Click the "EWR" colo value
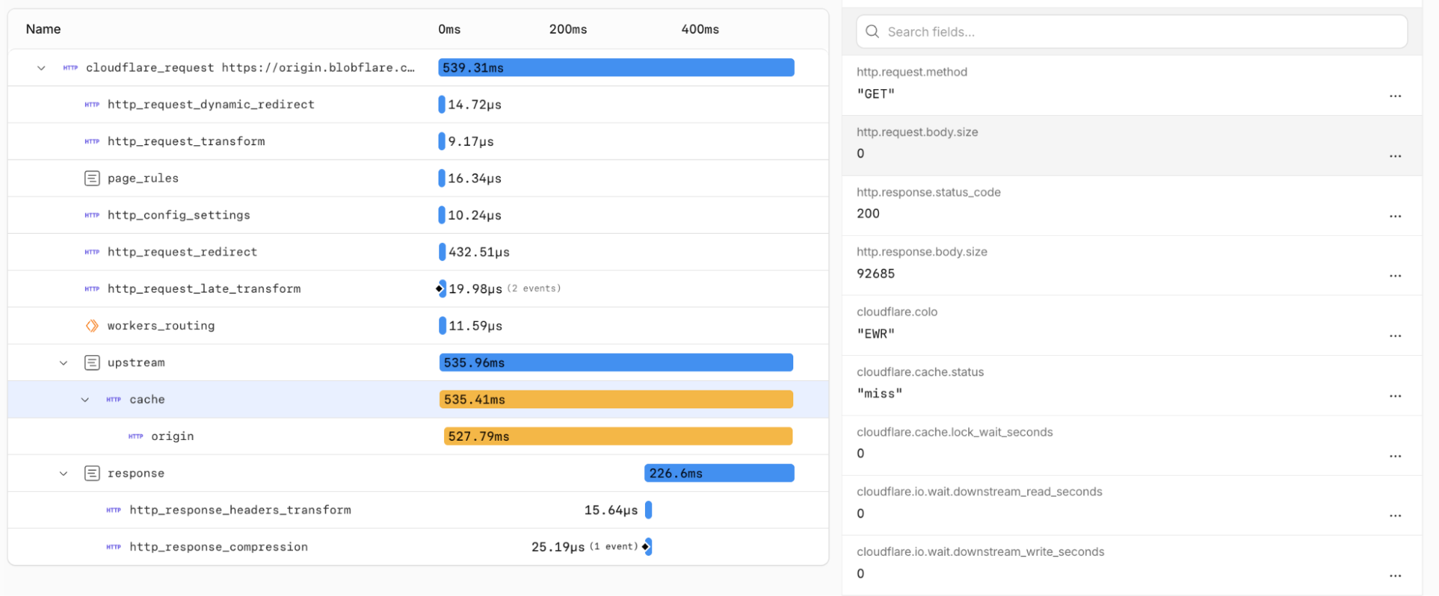Viewport: 1439px width, 596px height. (x=876, y=334)
